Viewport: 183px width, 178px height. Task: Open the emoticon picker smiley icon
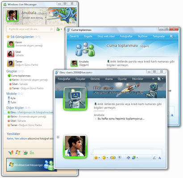click(x=96, y=157)
